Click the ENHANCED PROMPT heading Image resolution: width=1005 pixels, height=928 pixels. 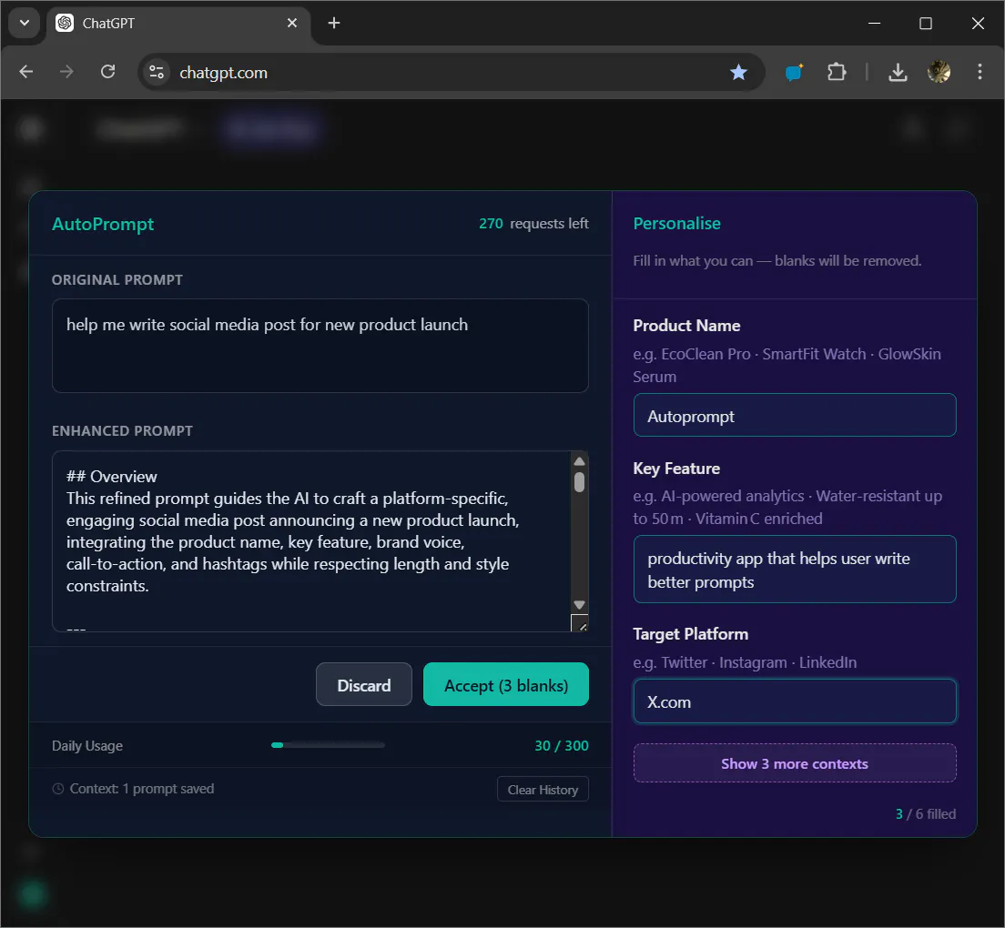(122, 431)
